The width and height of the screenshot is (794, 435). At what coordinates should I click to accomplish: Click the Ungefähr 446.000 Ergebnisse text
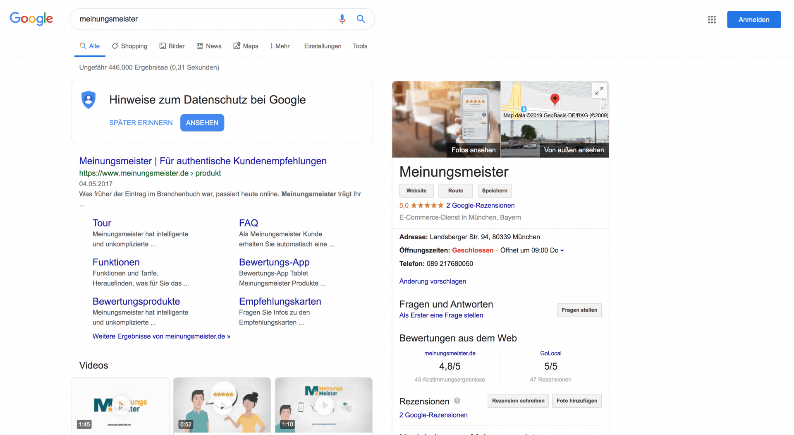click(x=149, y=67)
